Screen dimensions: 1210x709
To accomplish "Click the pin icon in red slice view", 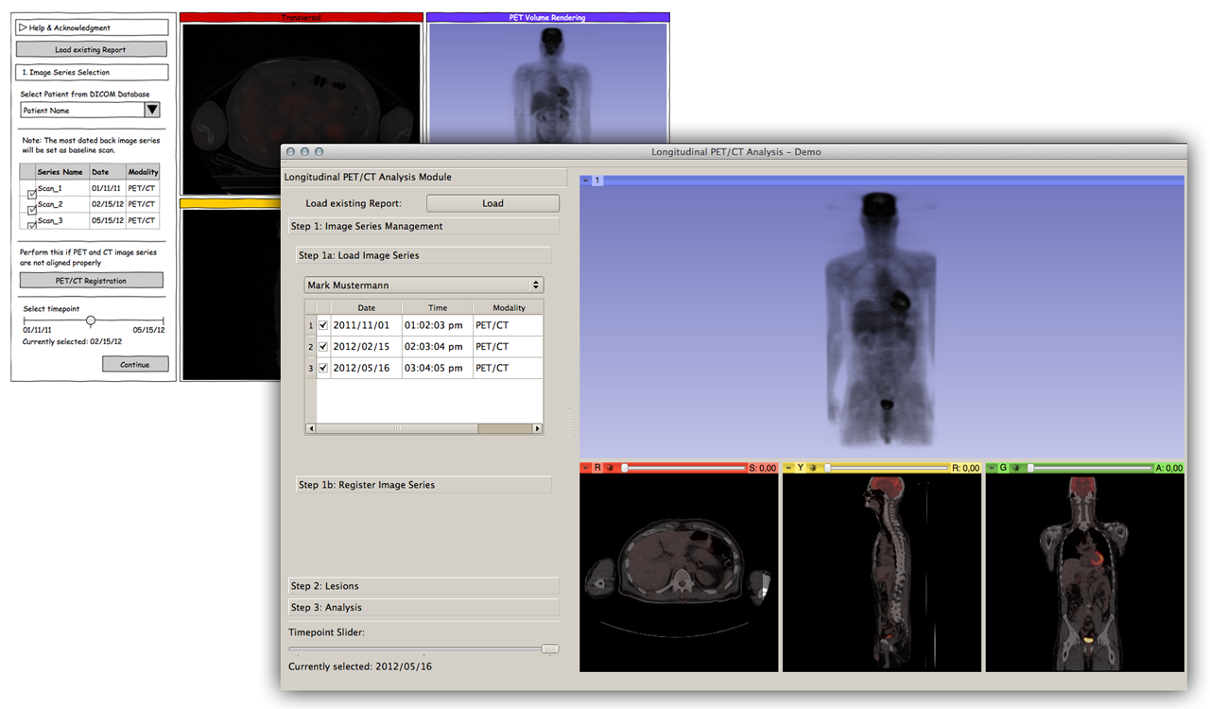I will pyautogui.click(x=586, y=468).
